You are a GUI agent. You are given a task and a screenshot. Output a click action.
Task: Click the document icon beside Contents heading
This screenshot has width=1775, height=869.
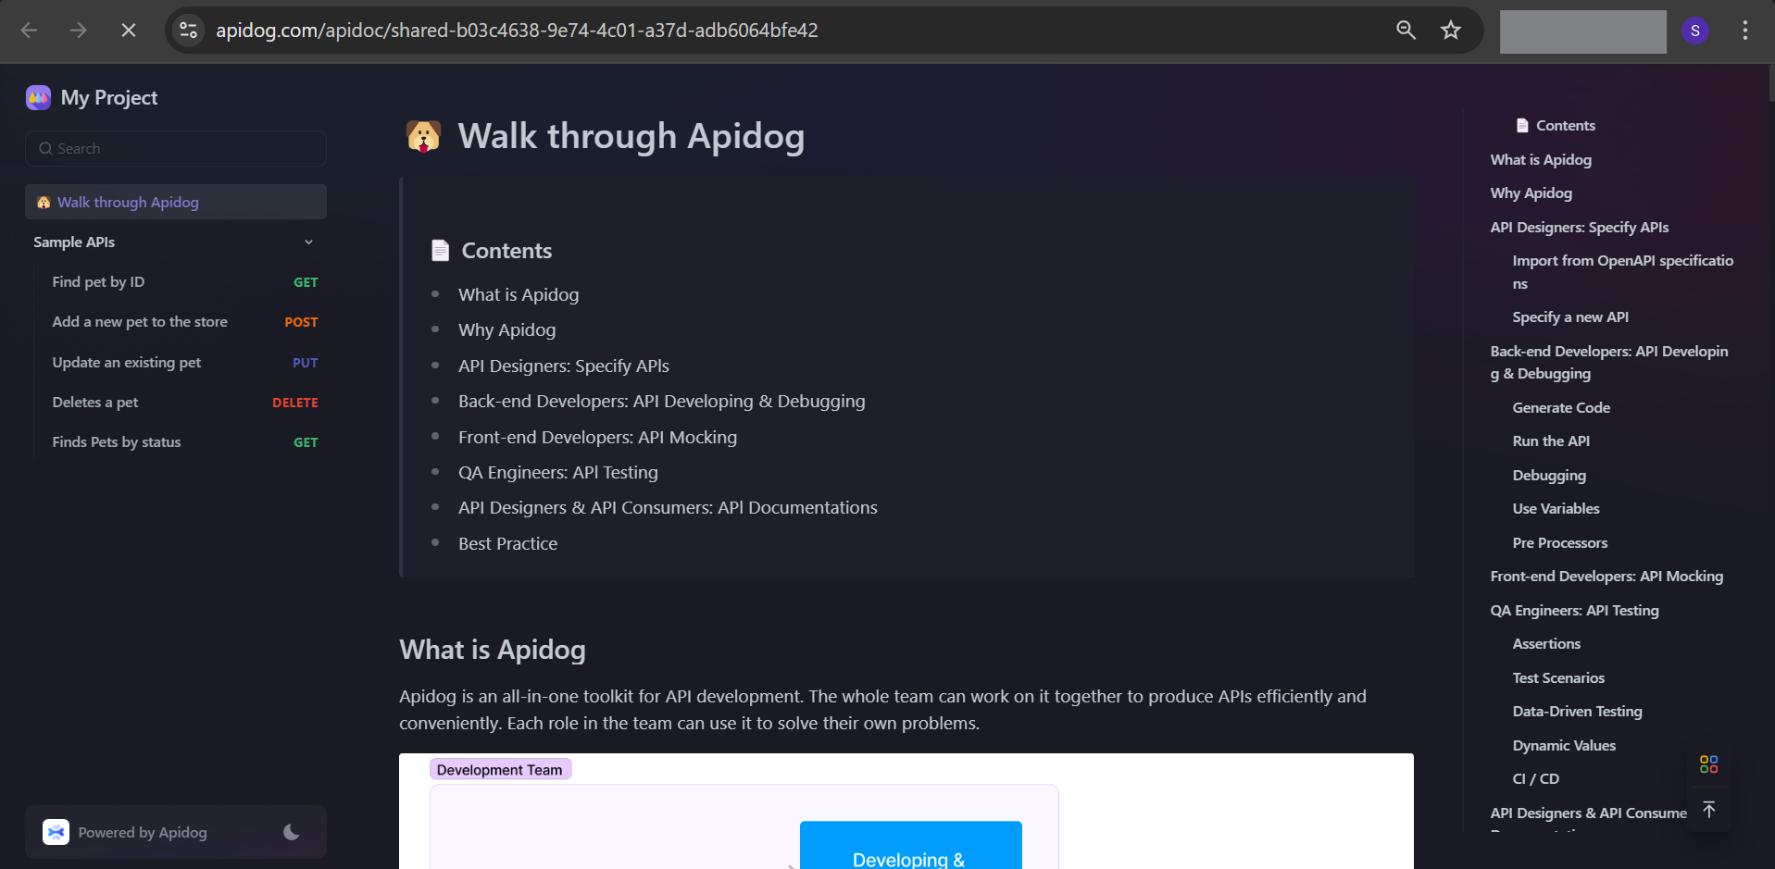pos(441,251)
